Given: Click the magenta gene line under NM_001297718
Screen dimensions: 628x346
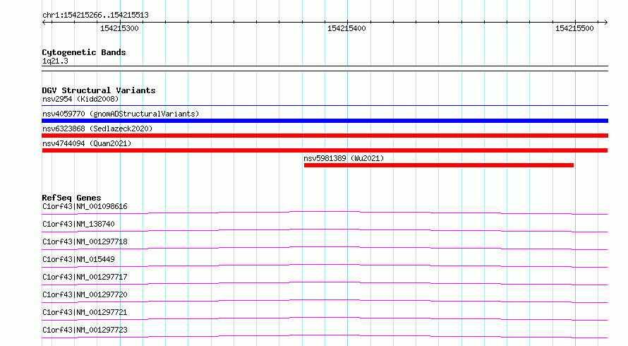Looking at the screenshot, I should point(325,247).
